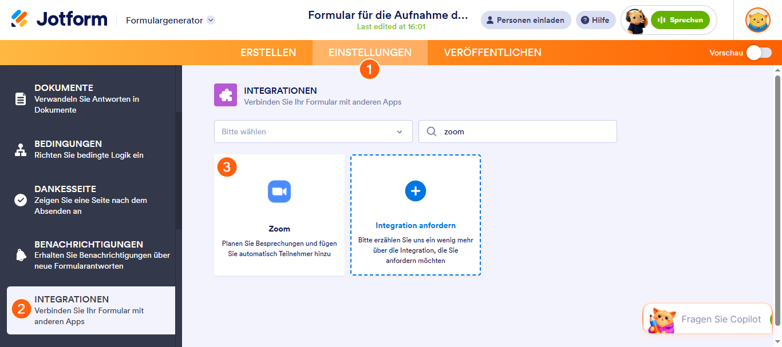Click the headset assistant avatar
The height and width of the screenshot is (347, 782).
(x=636, y=21)
